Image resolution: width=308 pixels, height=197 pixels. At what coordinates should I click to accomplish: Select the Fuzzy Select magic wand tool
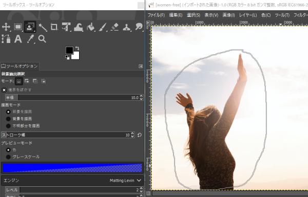[43, 27]
